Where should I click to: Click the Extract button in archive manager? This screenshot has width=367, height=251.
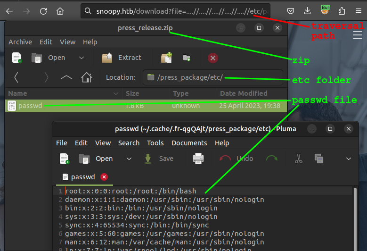(x=122, y=58)
